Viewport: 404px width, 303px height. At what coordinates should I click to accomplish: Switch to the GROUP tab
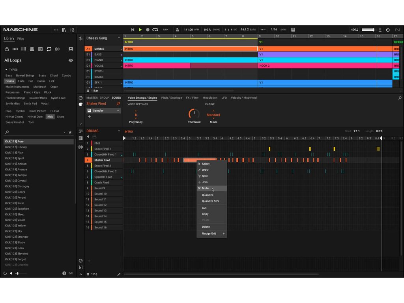(104, 98)
